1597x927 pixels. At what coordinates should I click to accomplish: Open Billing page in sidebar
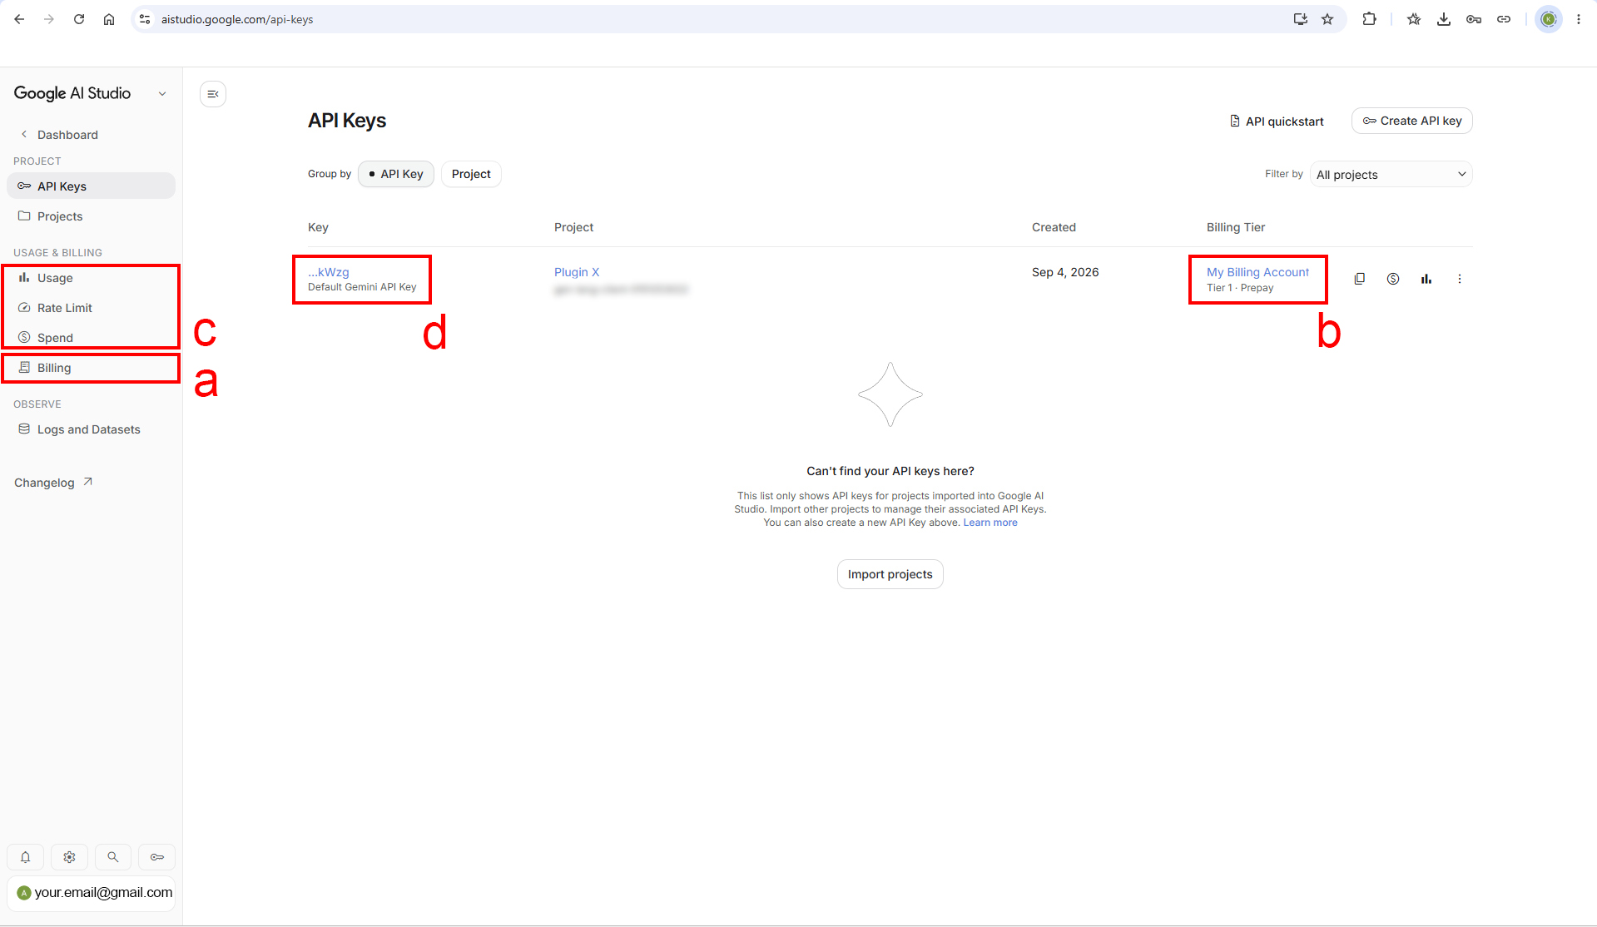tap(91, 368)
